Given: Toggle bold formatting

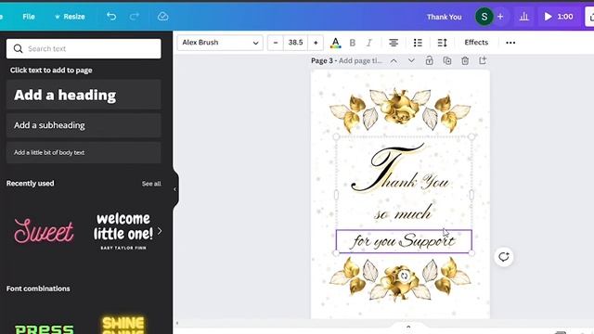Looking at the screenshot, I should tap(353, 43).
